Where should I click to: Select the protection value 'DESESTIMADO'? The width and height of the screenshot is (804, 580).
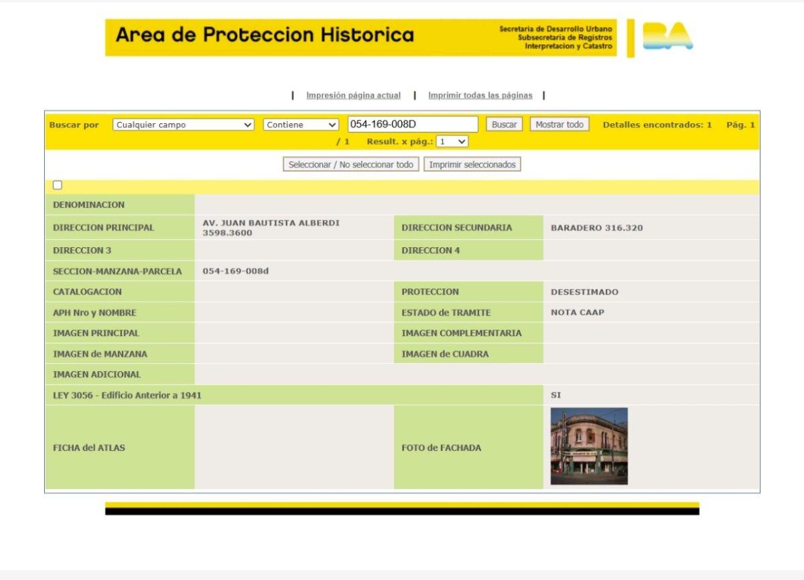click(584, 292)
